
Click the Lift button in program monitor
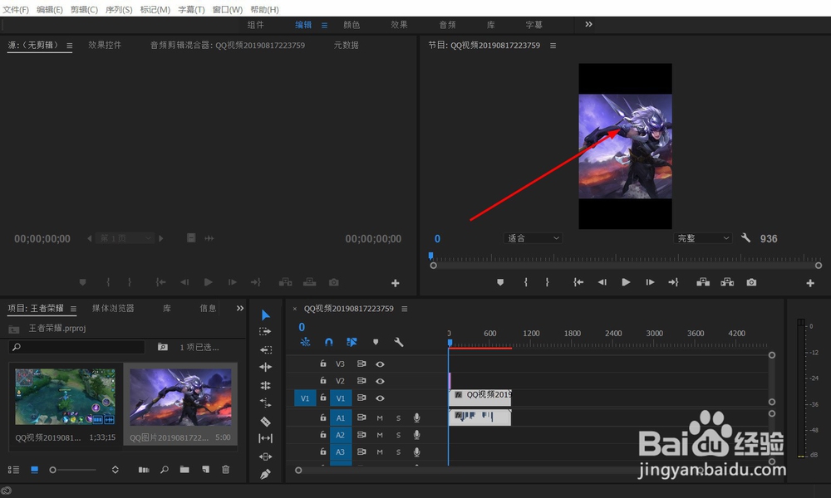pos(703,282)
